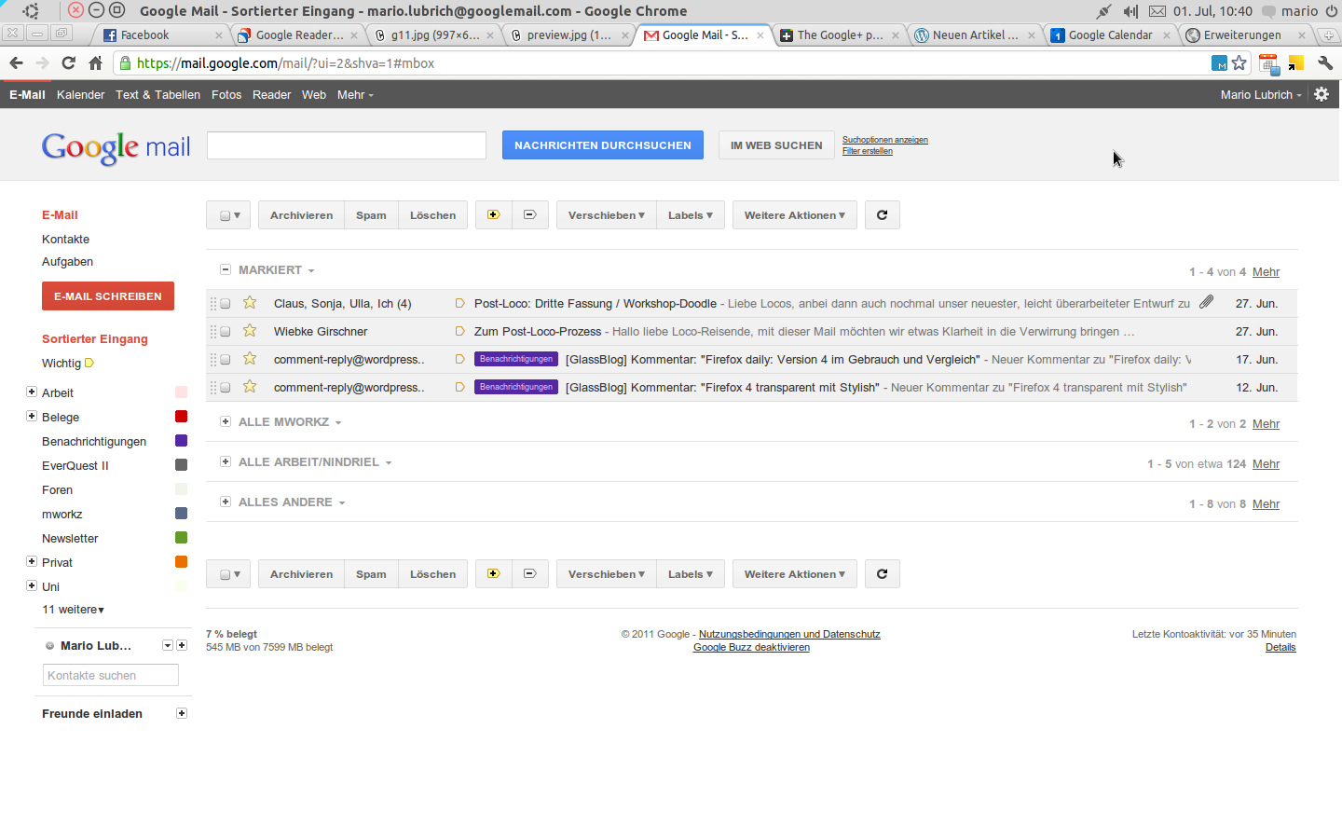Check the box for Claus, Sonja, Ulla email
Screen dimensions: 1342x839
point(226,304)
